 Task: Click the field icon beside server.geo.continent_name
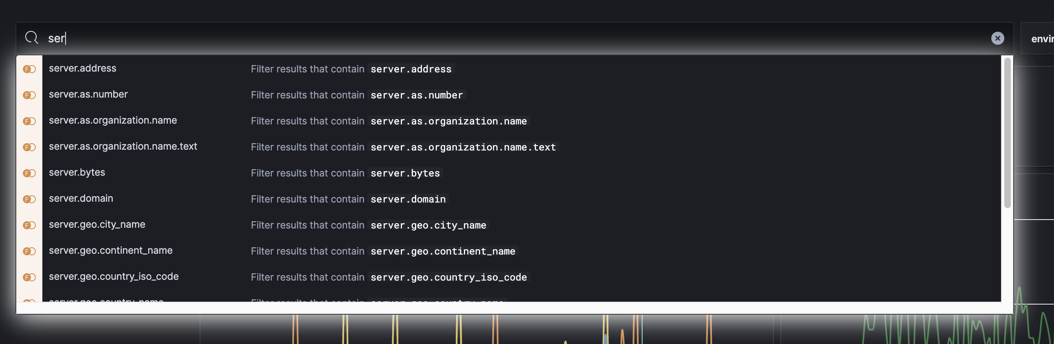(29, 251)
